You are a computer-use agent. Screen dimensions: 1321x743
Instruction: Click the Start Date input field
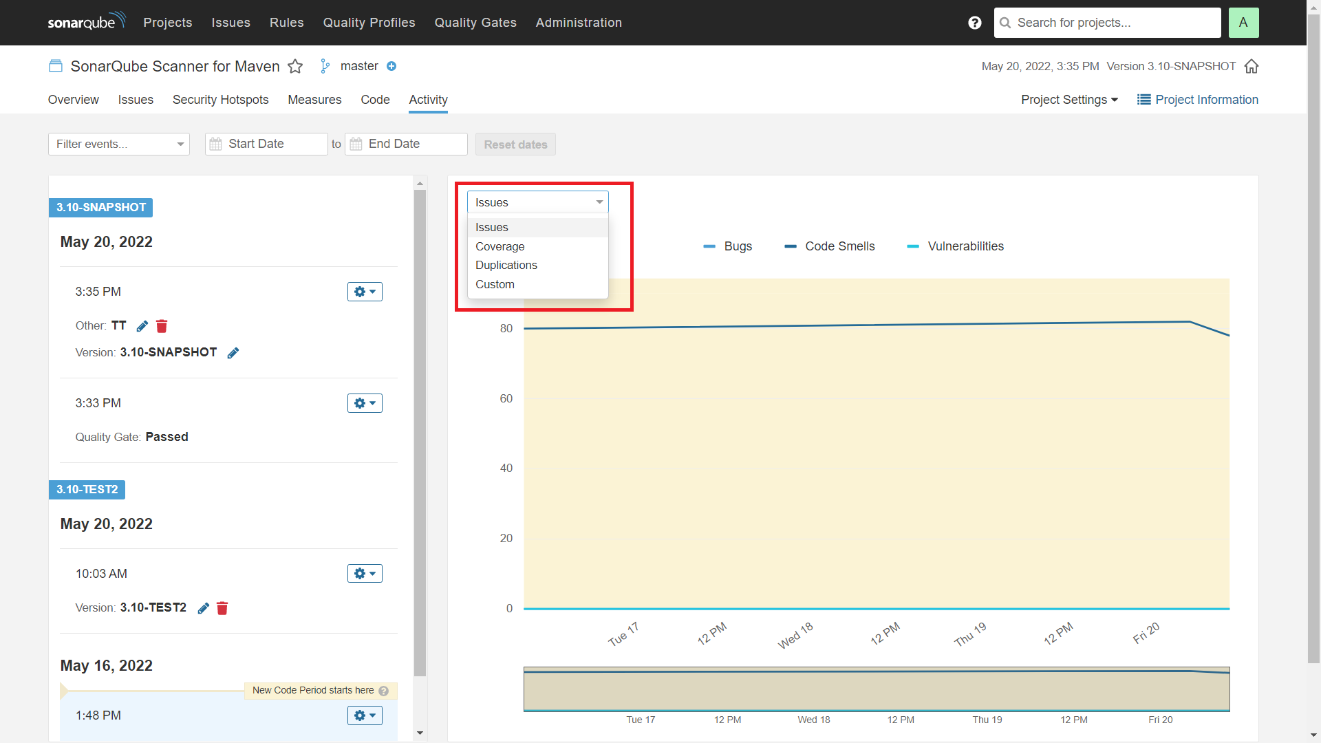tap(266, 144)
